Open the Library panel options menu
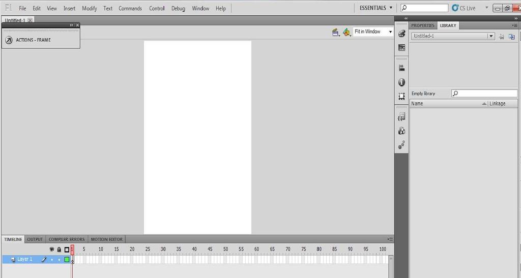 [x=514, y=25]
